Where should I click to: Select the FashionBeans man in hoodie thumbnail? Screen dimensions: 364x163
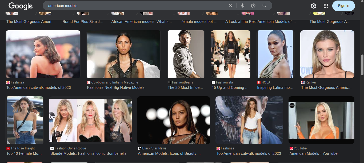pos(186,54)
